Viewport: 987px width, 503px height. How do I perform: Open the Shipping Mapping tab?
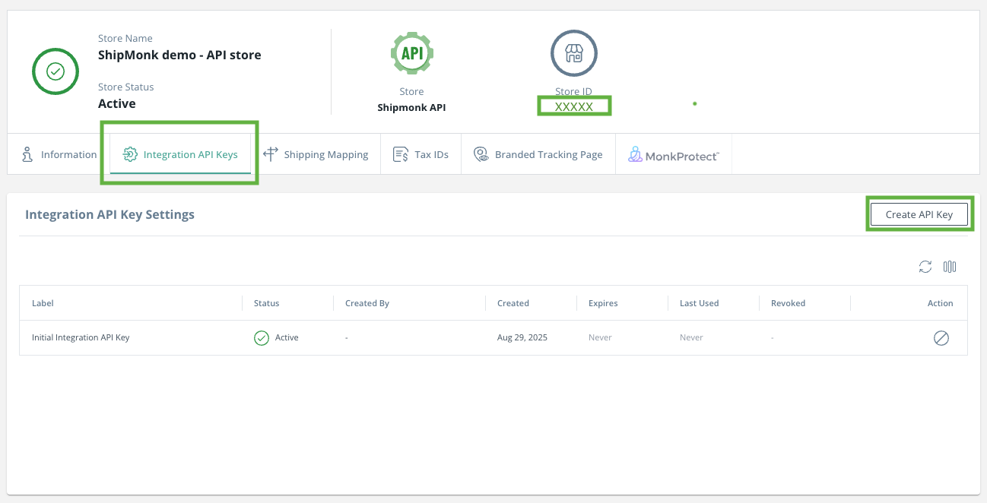[x=316, y=154]
